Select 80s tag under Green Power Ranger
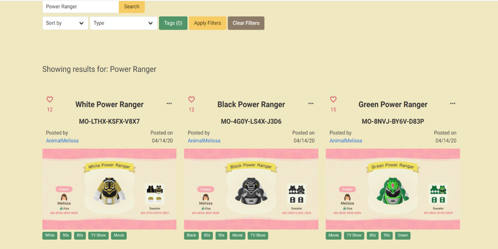Image resolution: width=498 pixels, height=249 pixels. pyautogui.click(x=372, y=235)
